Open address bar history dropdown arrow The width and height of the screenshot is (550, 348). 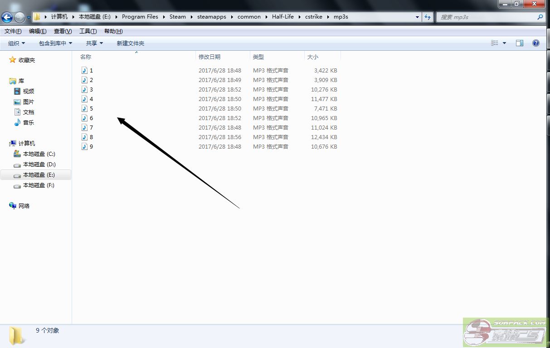click(417, 17)
